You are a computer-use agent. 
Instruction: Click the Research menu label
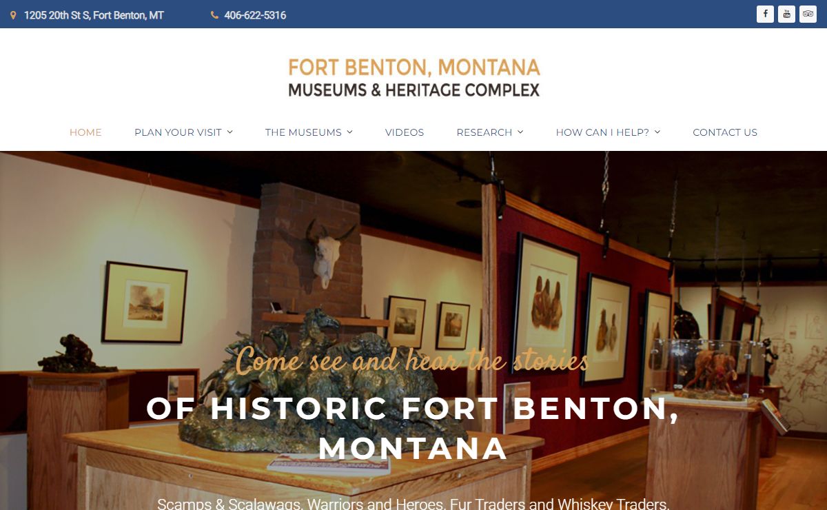point(484,132)
